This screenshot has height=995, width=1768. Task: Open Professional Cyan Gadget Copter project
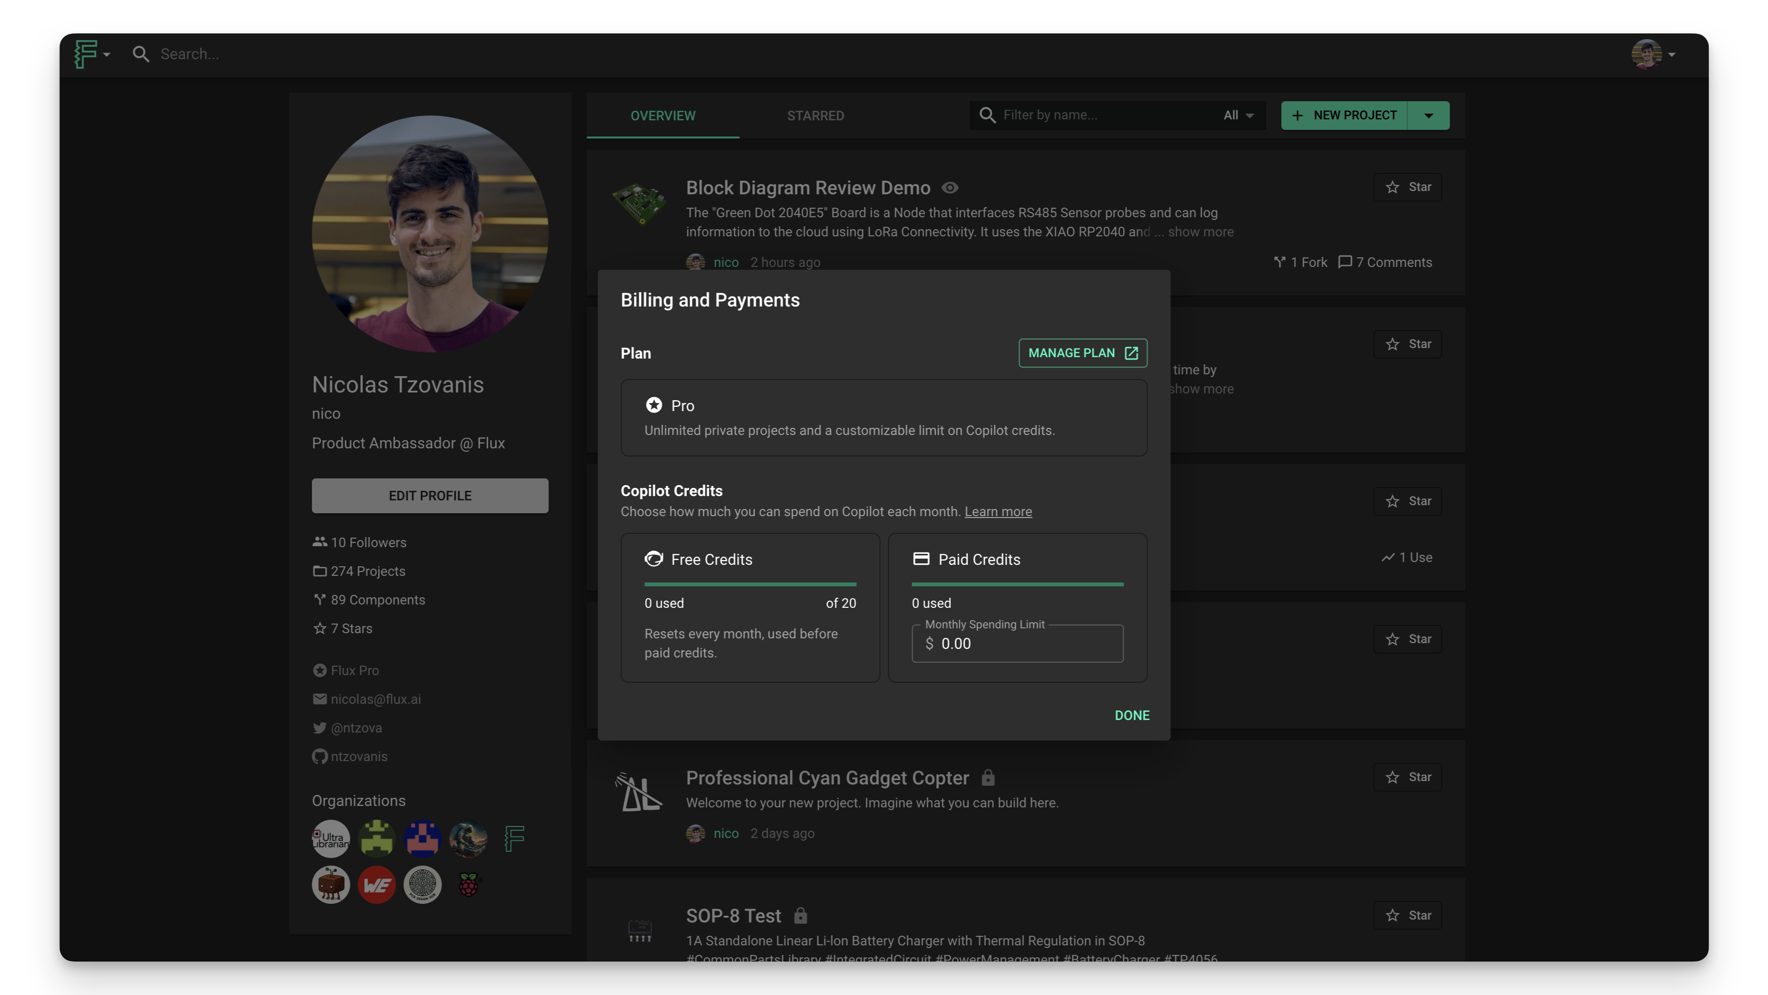tap(827, 778)
